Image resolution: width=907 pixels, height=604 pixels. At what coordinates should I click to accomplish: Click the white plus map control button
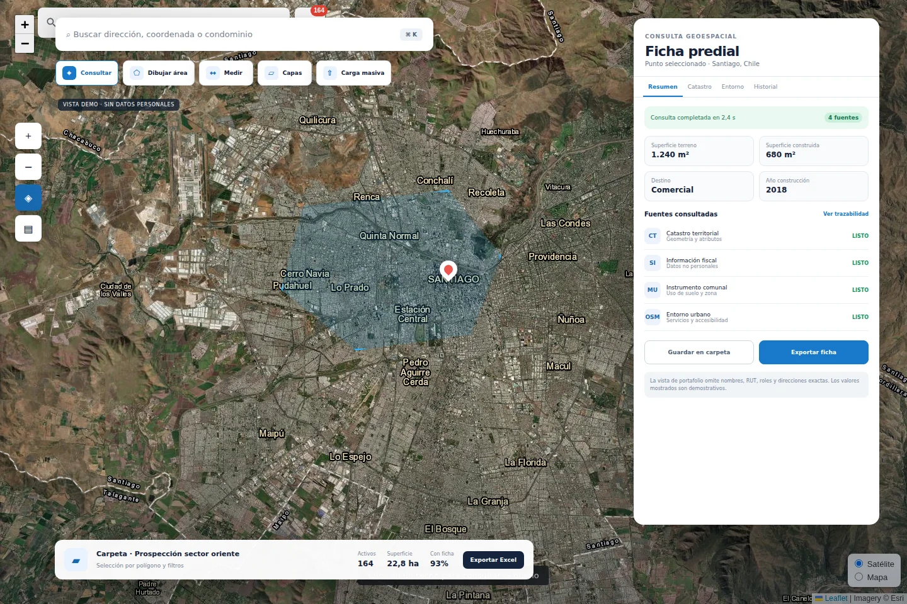(x=28, y=136)
